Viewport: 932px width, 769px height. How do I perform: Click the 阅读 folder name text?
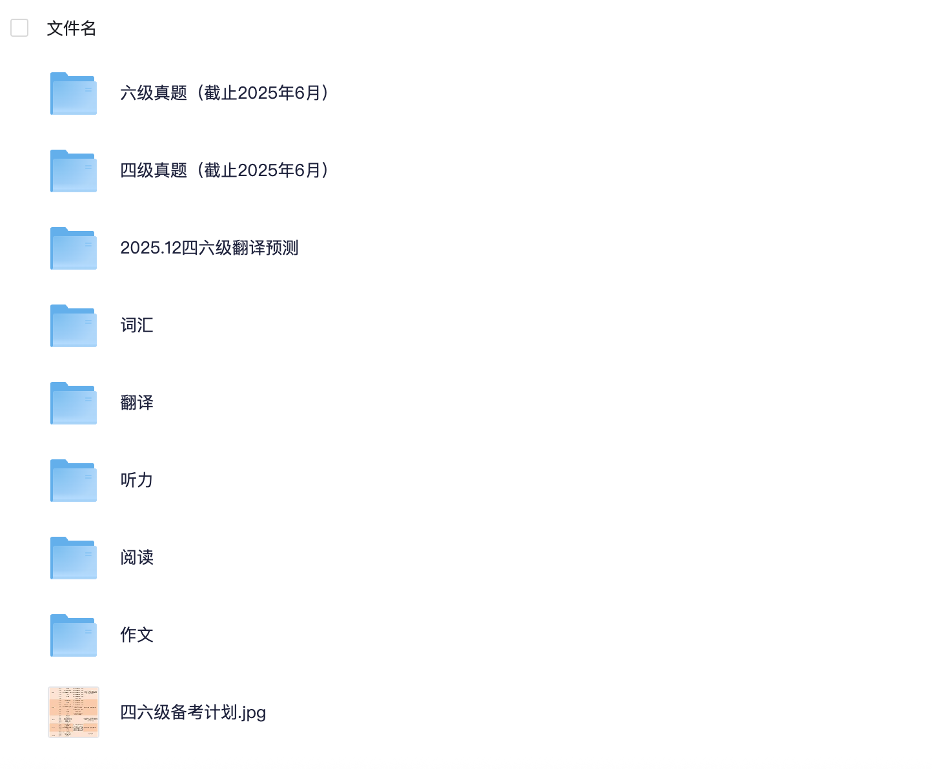click(137, 557)
